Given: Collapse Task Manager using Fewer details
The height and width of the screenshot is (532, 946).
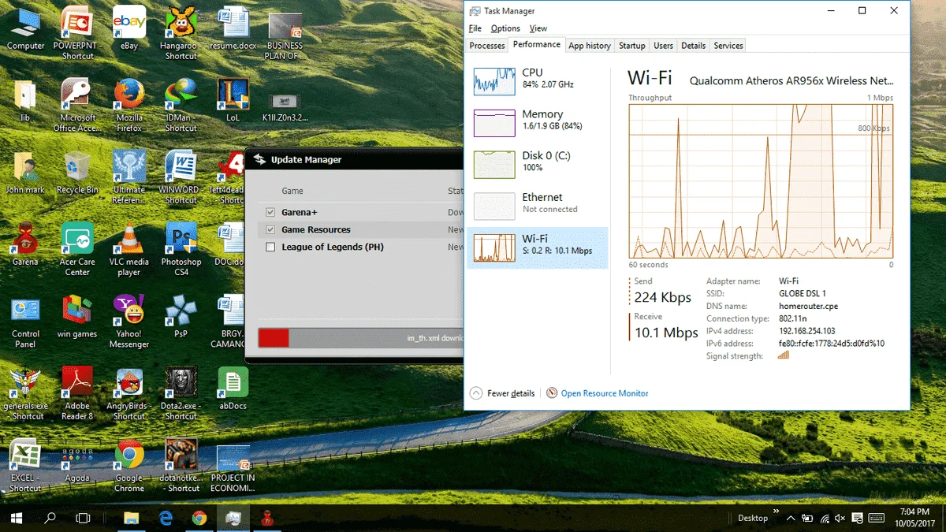Looking at the screenshot, I should click(502, 393).
